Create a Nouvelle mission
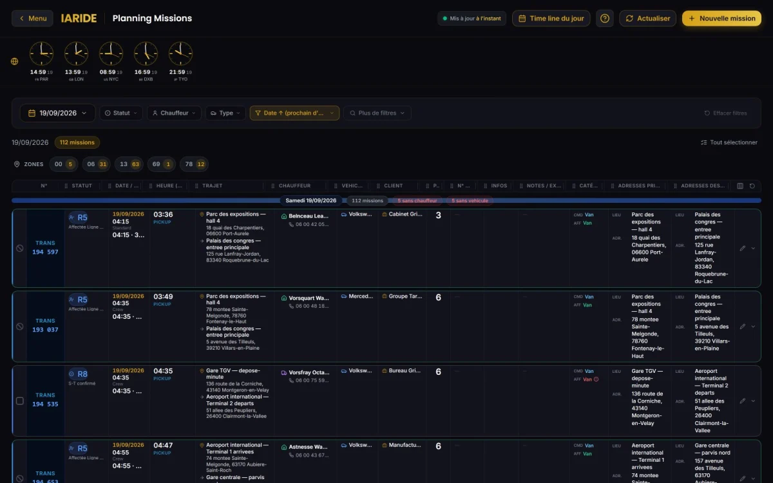The image size is (773, 483). pyautogui.click(x=721, y=19)
